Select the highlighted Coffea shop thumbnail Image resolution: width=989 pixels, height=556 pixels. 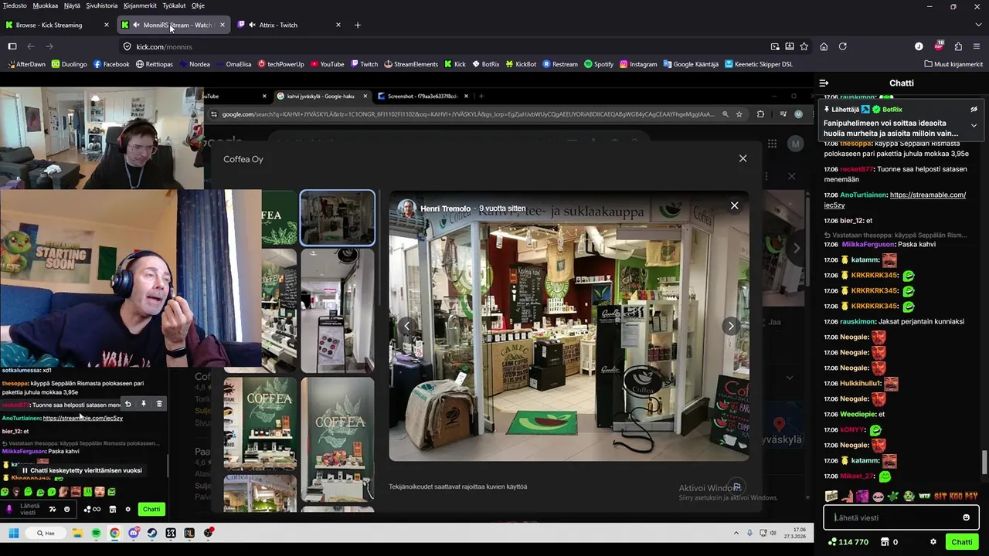[x=337, y=218]
